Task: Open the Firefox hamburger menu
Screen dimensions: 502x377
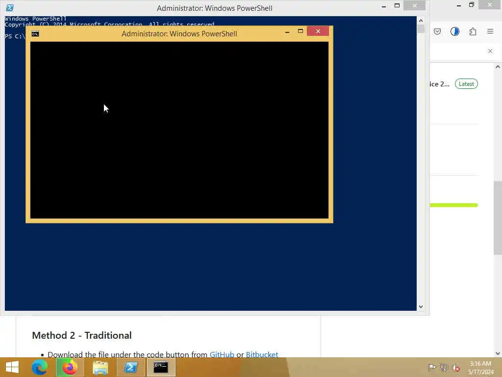Action: (490, 31)
